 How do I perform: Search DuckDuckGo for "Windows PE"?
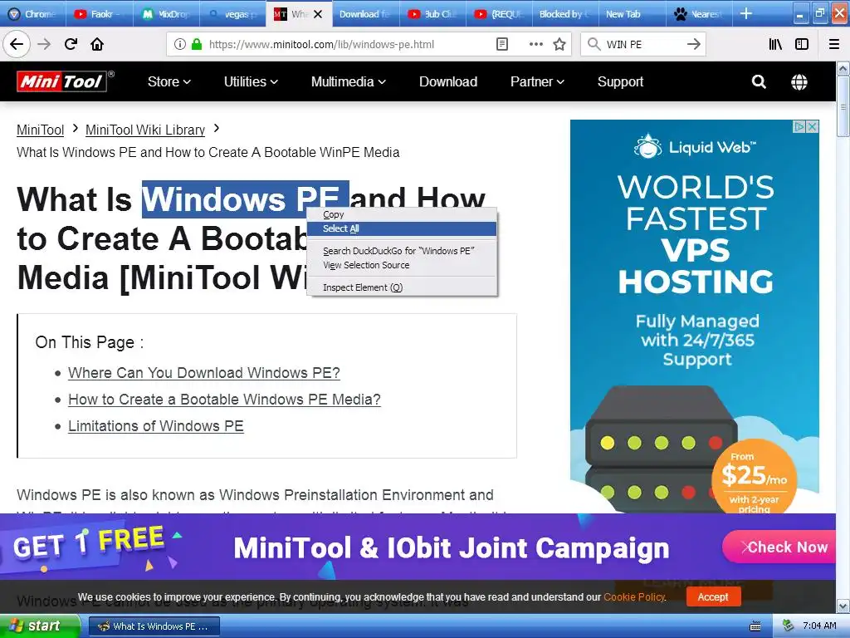(402, 251)
